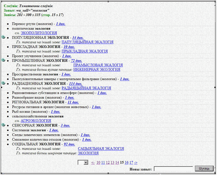View the 92 дак. documents for СОЦИАЛЬНАЯ ЭКОЛОГИЯ
The width and height of the screenshot is (217, 175).
click(69, 144)
